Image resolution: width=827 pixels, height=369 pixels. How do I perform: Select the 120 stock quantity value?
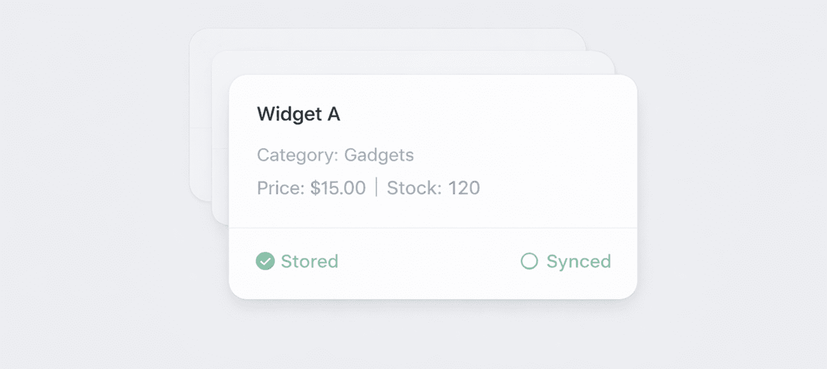463,188
